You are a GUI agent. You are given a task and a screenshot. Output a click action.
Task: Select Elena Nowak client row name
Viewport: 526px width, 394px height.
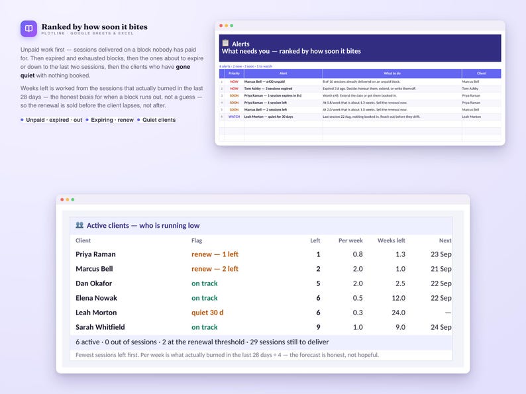coord(96,298)
